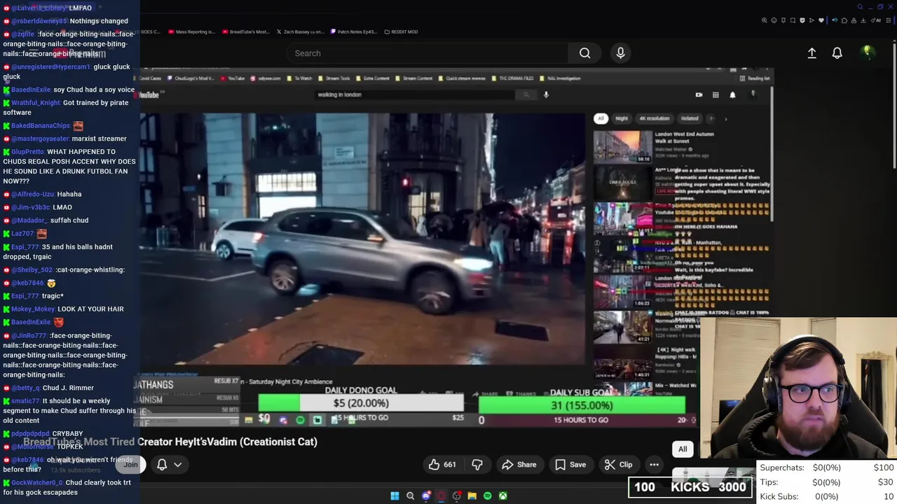The height and width of the screenshot is (504, 897).
Task: Toggle the channel notification bell below the video title
Action: click(x=162, y=465)
